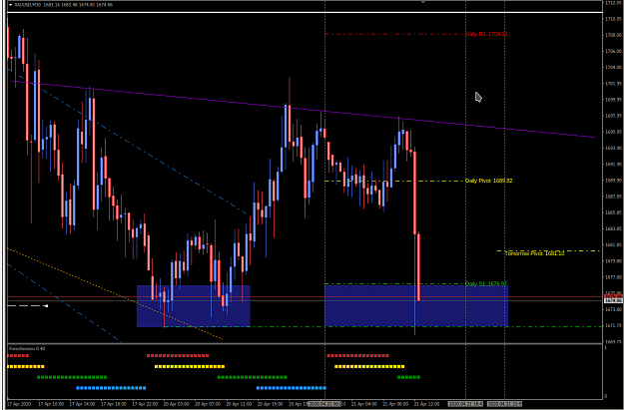Select the Daily S1 level label

point(486,283)
